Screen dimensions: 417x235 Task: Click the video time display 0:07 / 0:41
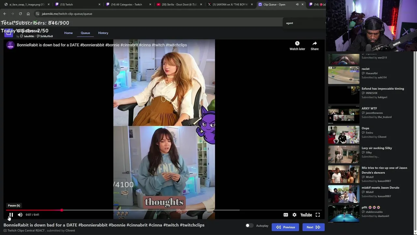(32, 215)
